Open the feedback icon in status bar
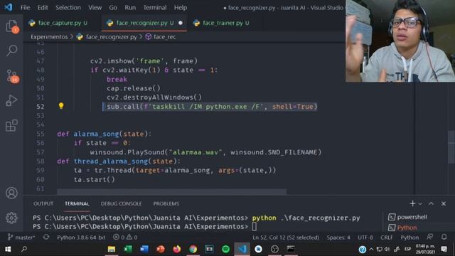 430,237
